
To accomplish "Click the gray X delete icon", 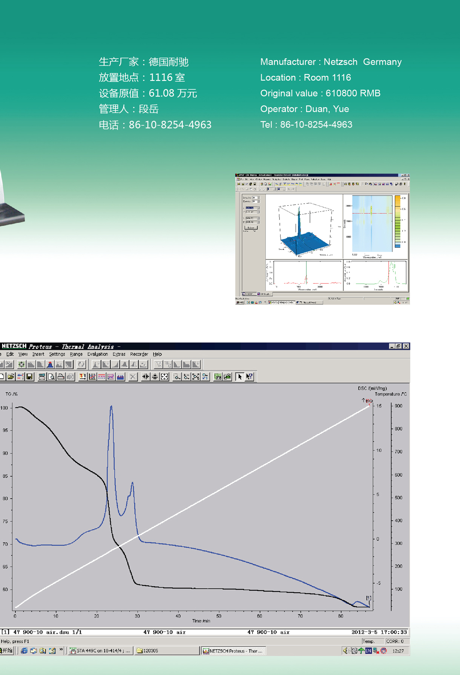I will [x=133, y=376].
